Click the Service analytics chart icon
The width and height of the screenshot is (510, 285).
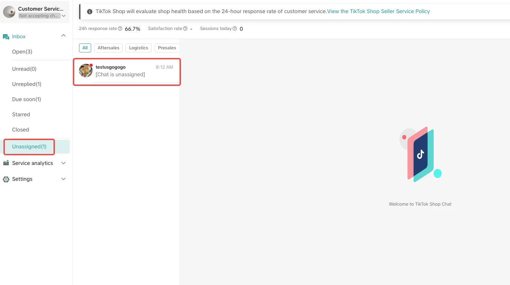[x=6, y=163]
